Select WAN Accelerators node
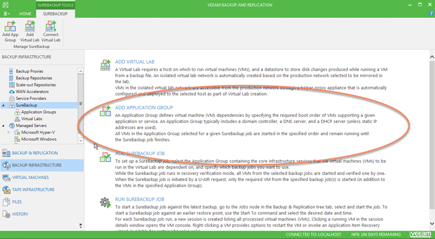Image resolution: width=435 pixels, height=239 pixels. pyautogui.click(x=32, y=92)
